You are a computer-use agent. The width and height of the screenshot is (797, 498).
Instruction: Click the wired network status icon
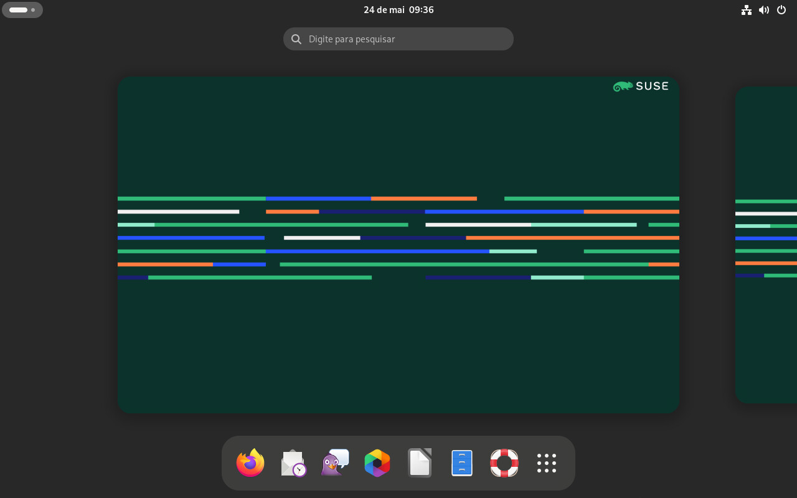point(747,10)
